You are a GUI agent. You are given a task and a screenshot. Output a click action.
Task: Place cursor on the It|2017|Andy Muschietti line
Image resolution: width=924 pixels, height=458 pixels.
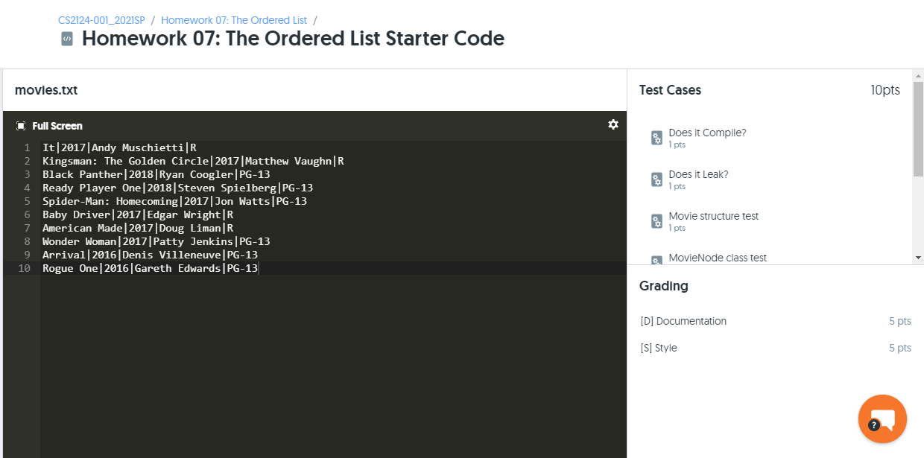coord(119,147)
